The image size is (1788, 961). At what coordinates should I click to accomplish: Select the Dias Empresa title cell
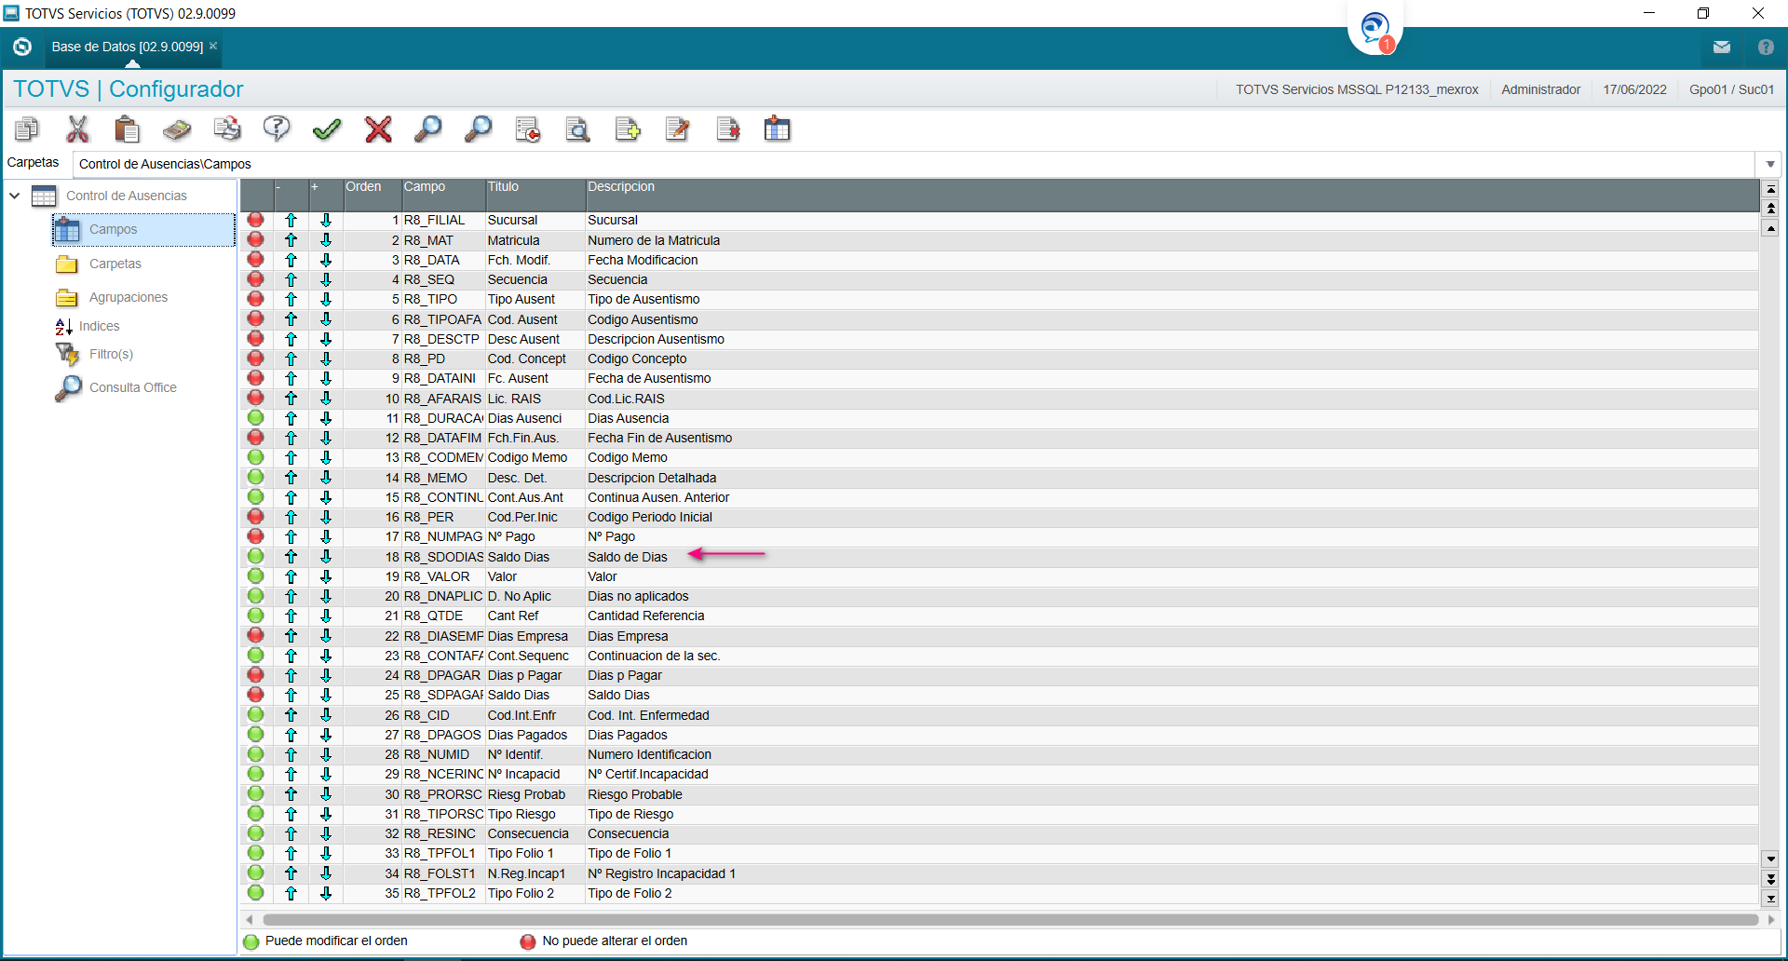pos(535,636)
